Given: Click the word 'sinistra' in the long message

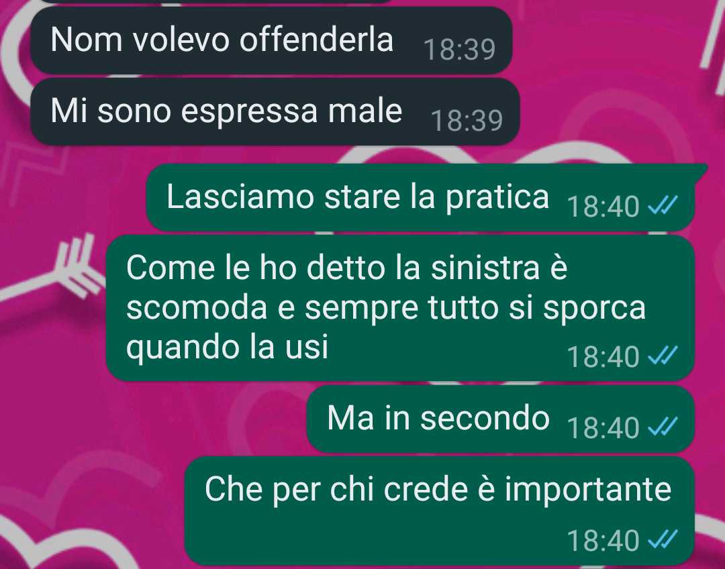Looking at the screenshot, I should [485, 267].
